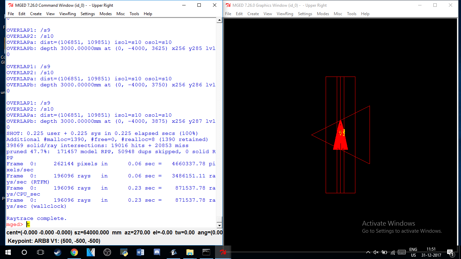
Task: Open Create menu in Graphics Window
Action: tap(253, 14)
